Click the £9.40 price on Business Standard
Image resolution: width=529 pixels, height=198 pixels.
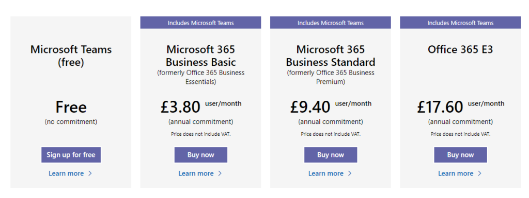coord(310,107)
